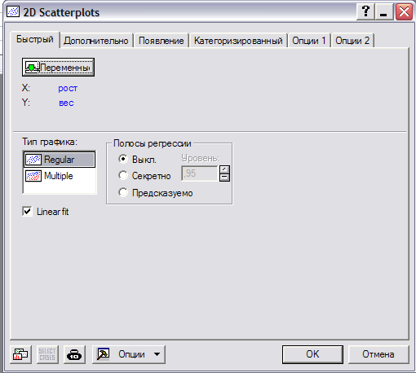The height and width of the screenshot is (373, 416).
Task: Select the Предсказуемо regression bands option
Action: [x=123, y=192]
